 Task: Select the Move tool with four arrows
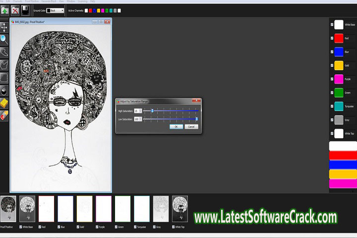[4, 26]
